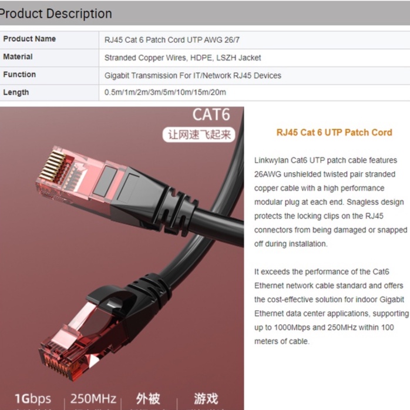The image size is (410, 410).
Task: Click the CAT6 title on the product image
Action: [211, 115]
